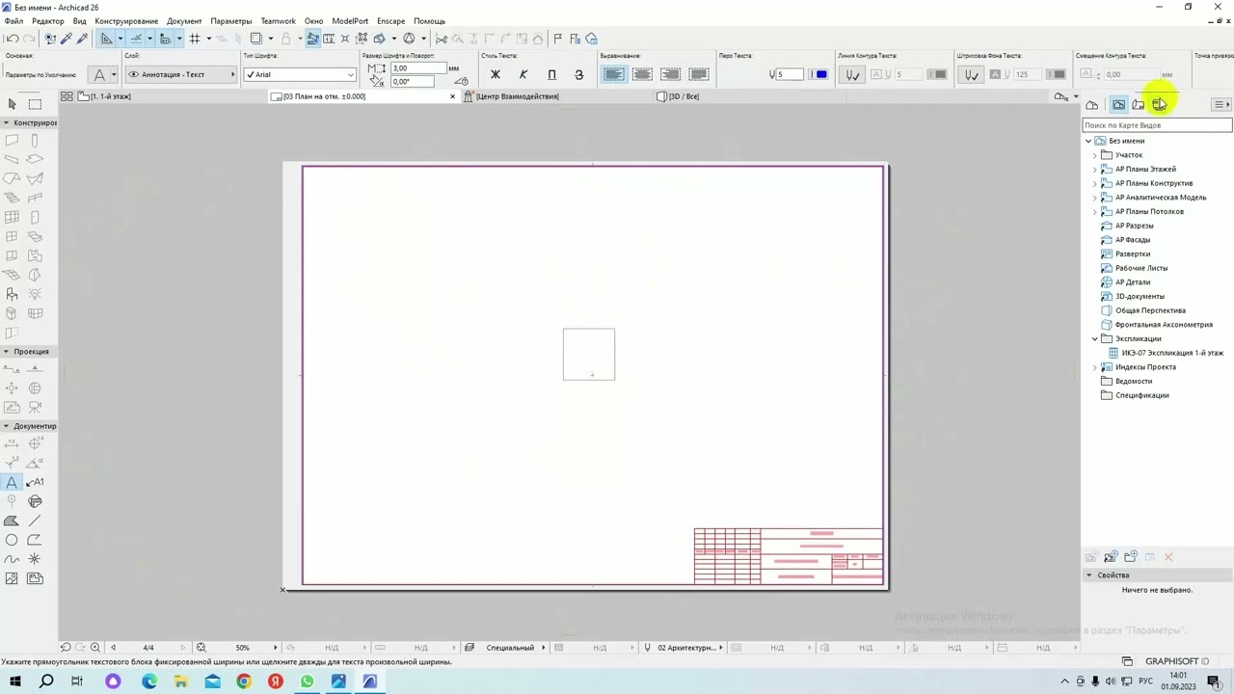
Task: Select the Inject Parameters syringe icon
Action: [82, 39]
